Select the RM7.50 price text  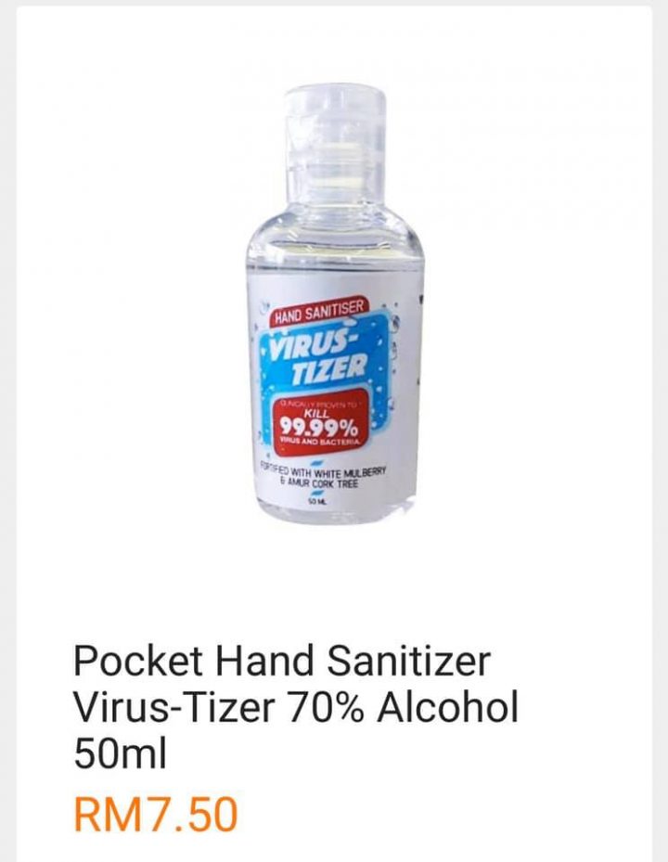point(156,814)
